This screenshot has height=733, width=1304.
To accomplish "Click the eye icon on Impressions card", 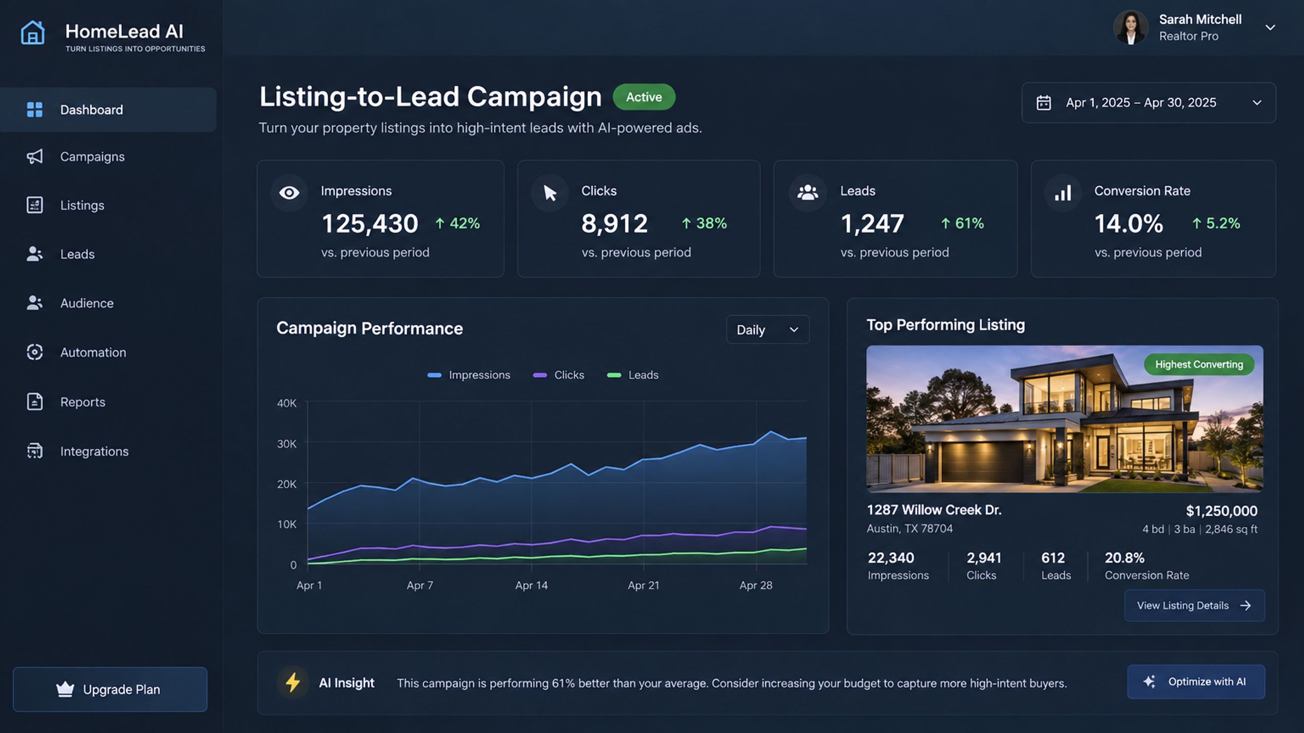I will click(289, 192).
